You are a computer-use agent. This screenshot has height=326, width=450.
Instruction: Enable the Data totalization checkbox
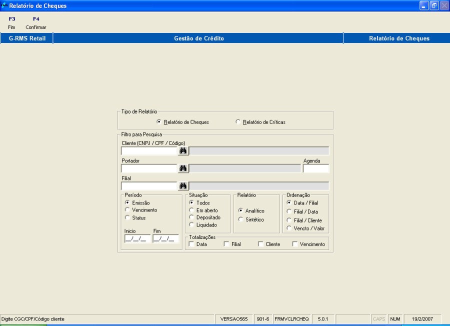[x=191, y=244]
